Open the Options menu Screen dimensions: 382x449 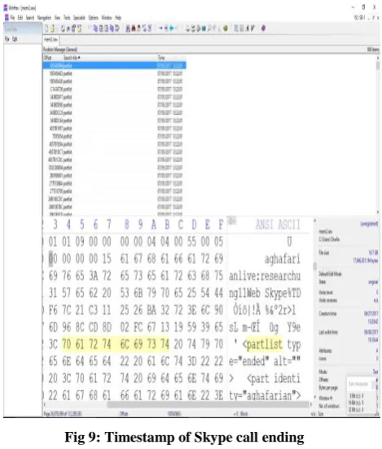pyautogui.click(x=94, y=18)
